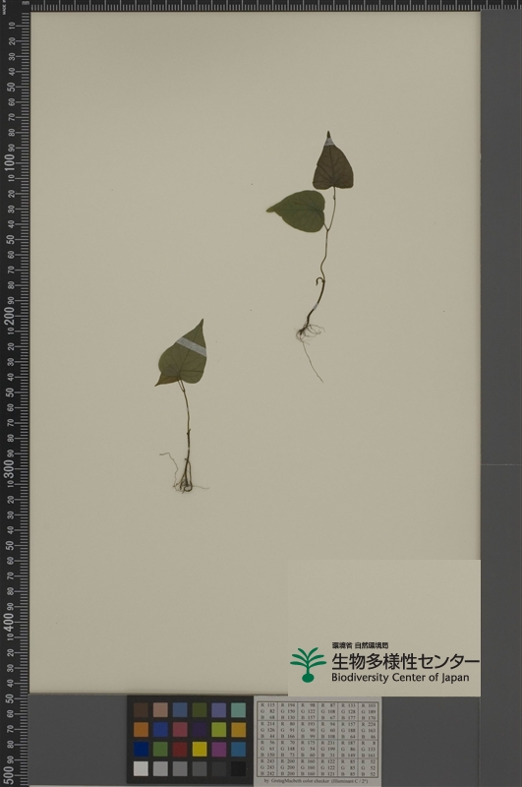Select the yellow swatch on color checker
This screenshot has width=522, height=787.
tap(200, 749)
